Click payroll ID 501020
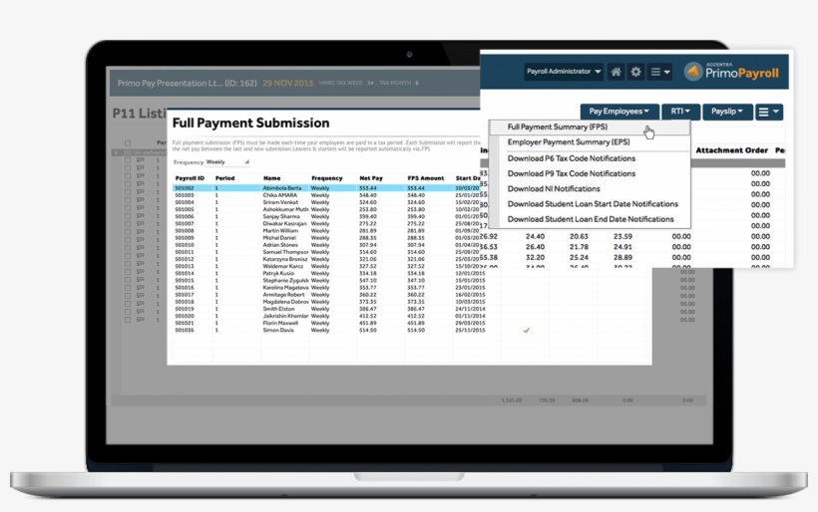818x512 pixels. [185, 316]
